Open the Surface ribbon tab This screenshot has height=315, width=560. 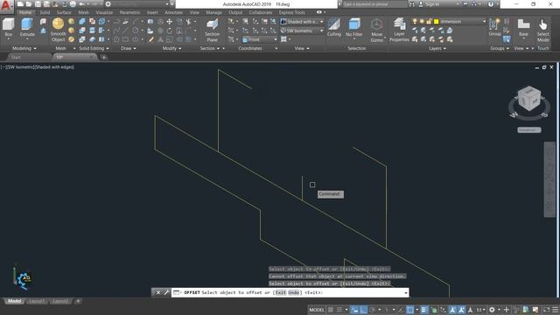64,12
